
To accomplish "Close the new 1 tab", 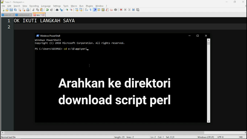I will point(43,15).
